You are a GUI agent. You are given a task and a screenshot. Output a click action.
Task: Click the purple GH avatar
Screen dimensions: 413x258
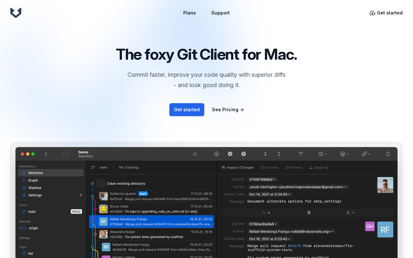(370, 226)
